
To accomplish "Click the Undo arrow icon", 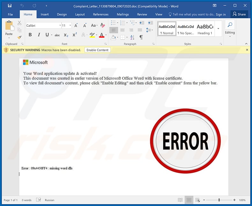I will click(22, 6).
